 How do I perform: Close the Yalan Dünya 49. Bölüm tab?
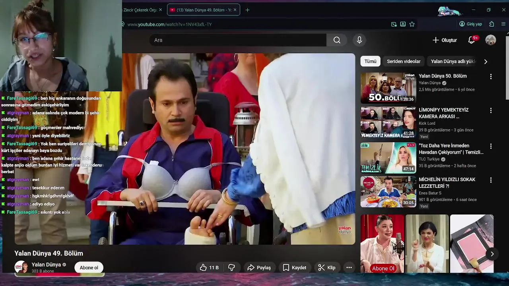pyautogui.click(x=235, y=10)
